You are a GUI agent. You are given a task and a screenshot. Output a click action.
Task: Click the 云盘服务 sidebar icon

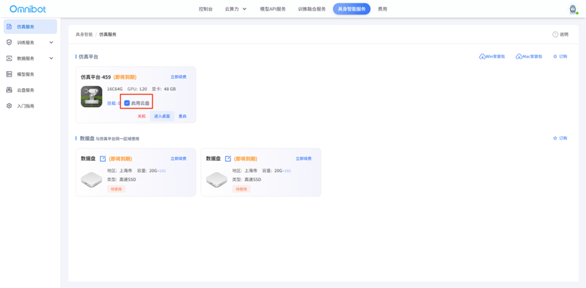pyautogui.click(x=9, y=90)
